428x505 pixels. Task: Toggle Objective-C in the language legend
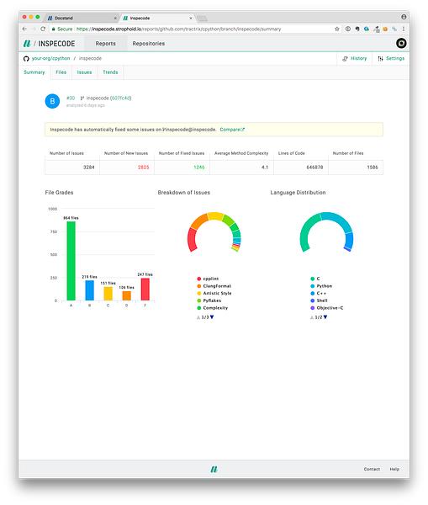click(326, 308)
